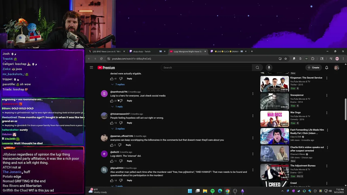Open @eilis23 channel link

tap(114, 152)
